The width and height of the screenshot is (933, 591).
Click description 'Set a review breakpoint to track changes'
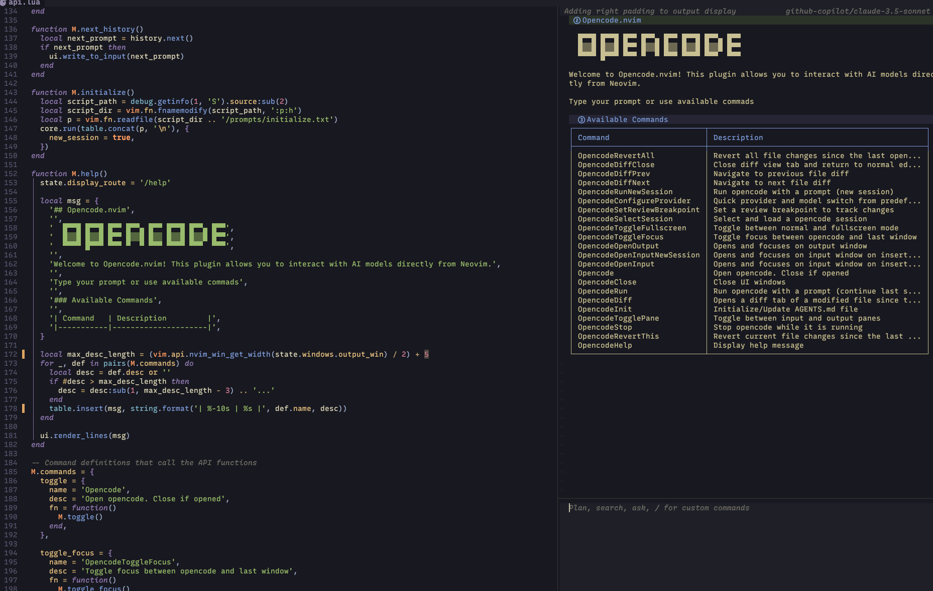804,210
